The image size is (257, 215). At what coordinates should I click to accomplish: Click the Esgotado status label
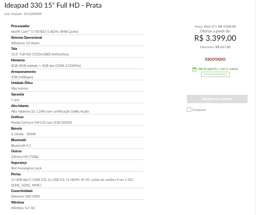click(215, 59)
